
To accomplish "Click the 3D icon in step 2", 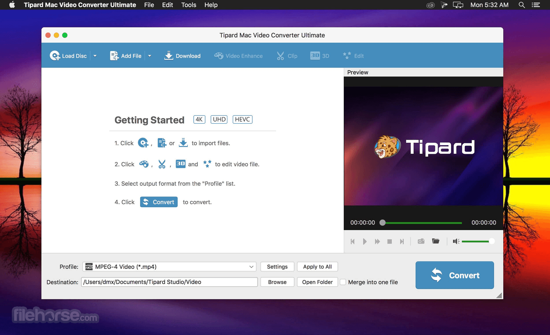I will pyautogui.click(x=180, y=164).
